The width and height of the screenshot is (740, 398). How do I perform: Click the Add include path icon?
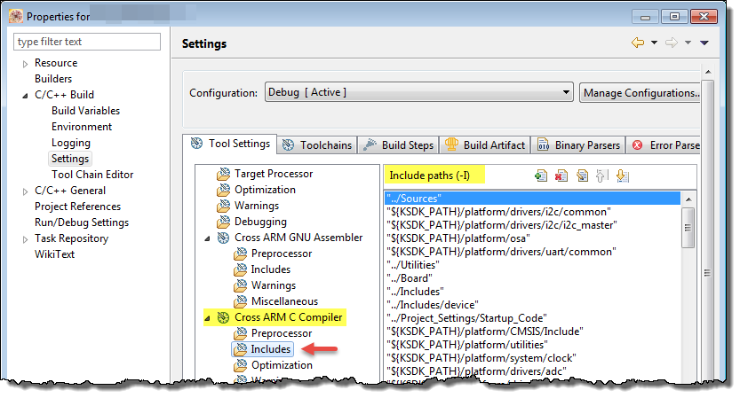pos(540,176)
